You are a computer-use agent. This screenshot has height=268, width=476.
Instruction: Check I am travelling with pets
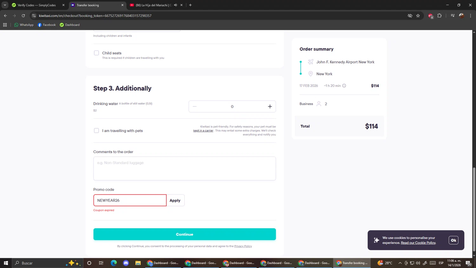click(x=96, y=131)
